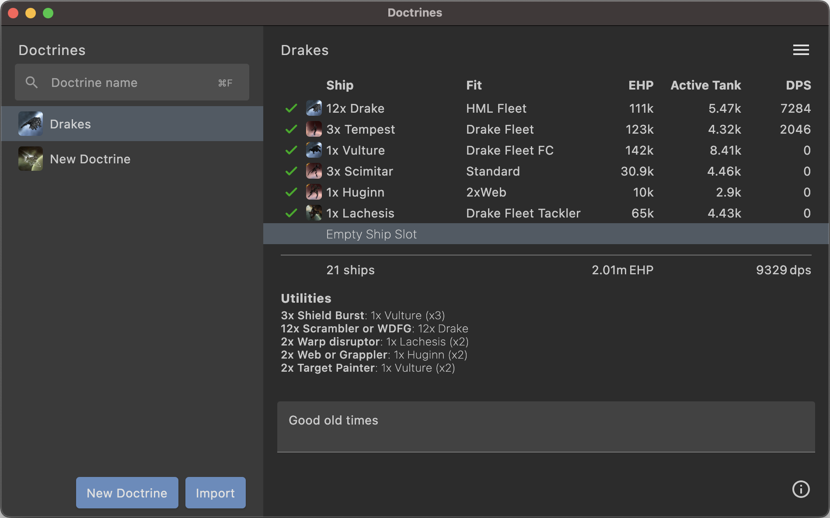
Task: Click the Lachesis ship icon
Action: tap(314, 213)
